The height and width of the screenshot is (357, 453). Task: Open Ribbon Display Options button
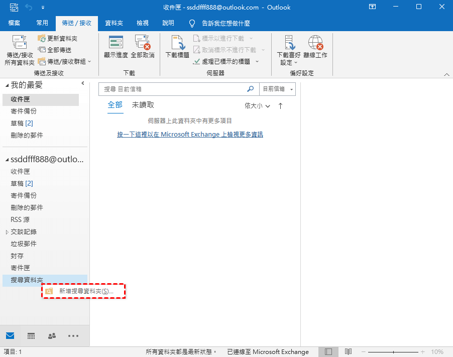(x=373, y=7)
